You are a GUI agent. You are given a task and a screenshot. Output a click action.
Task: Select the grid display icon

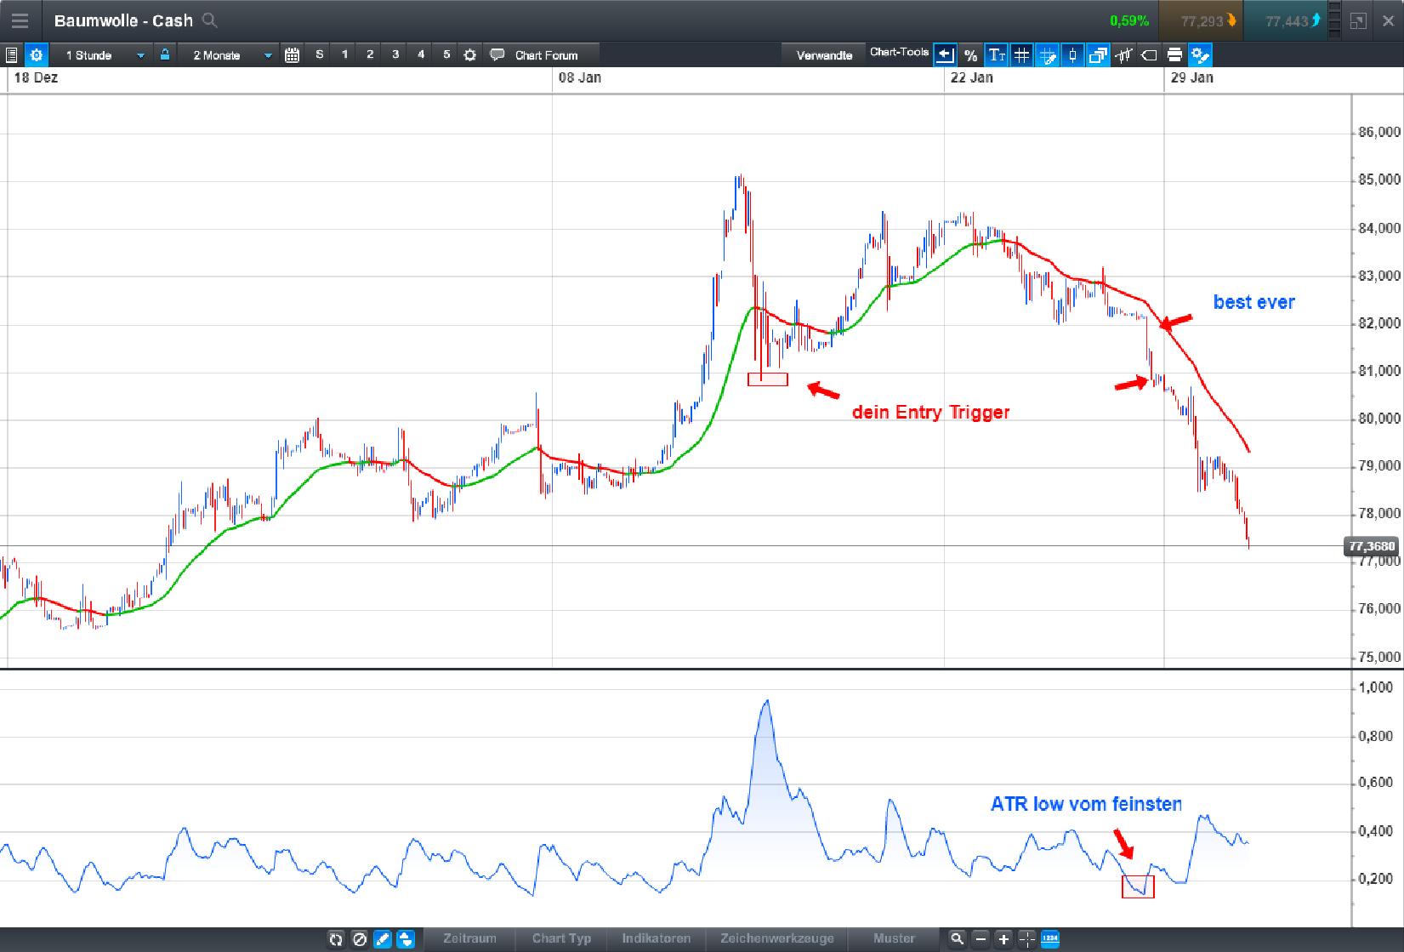pyautogui.click(x=1020, y=54)
